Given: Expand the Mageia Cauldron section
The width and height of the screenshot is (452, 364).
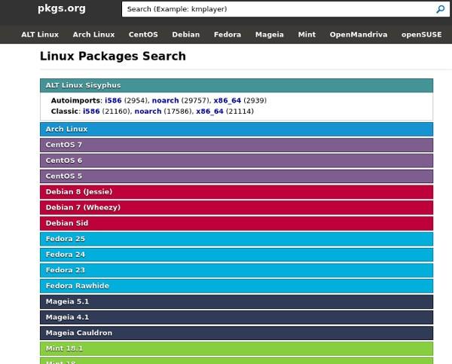Looking at the screenshot, I should click(x=237, y=333).
